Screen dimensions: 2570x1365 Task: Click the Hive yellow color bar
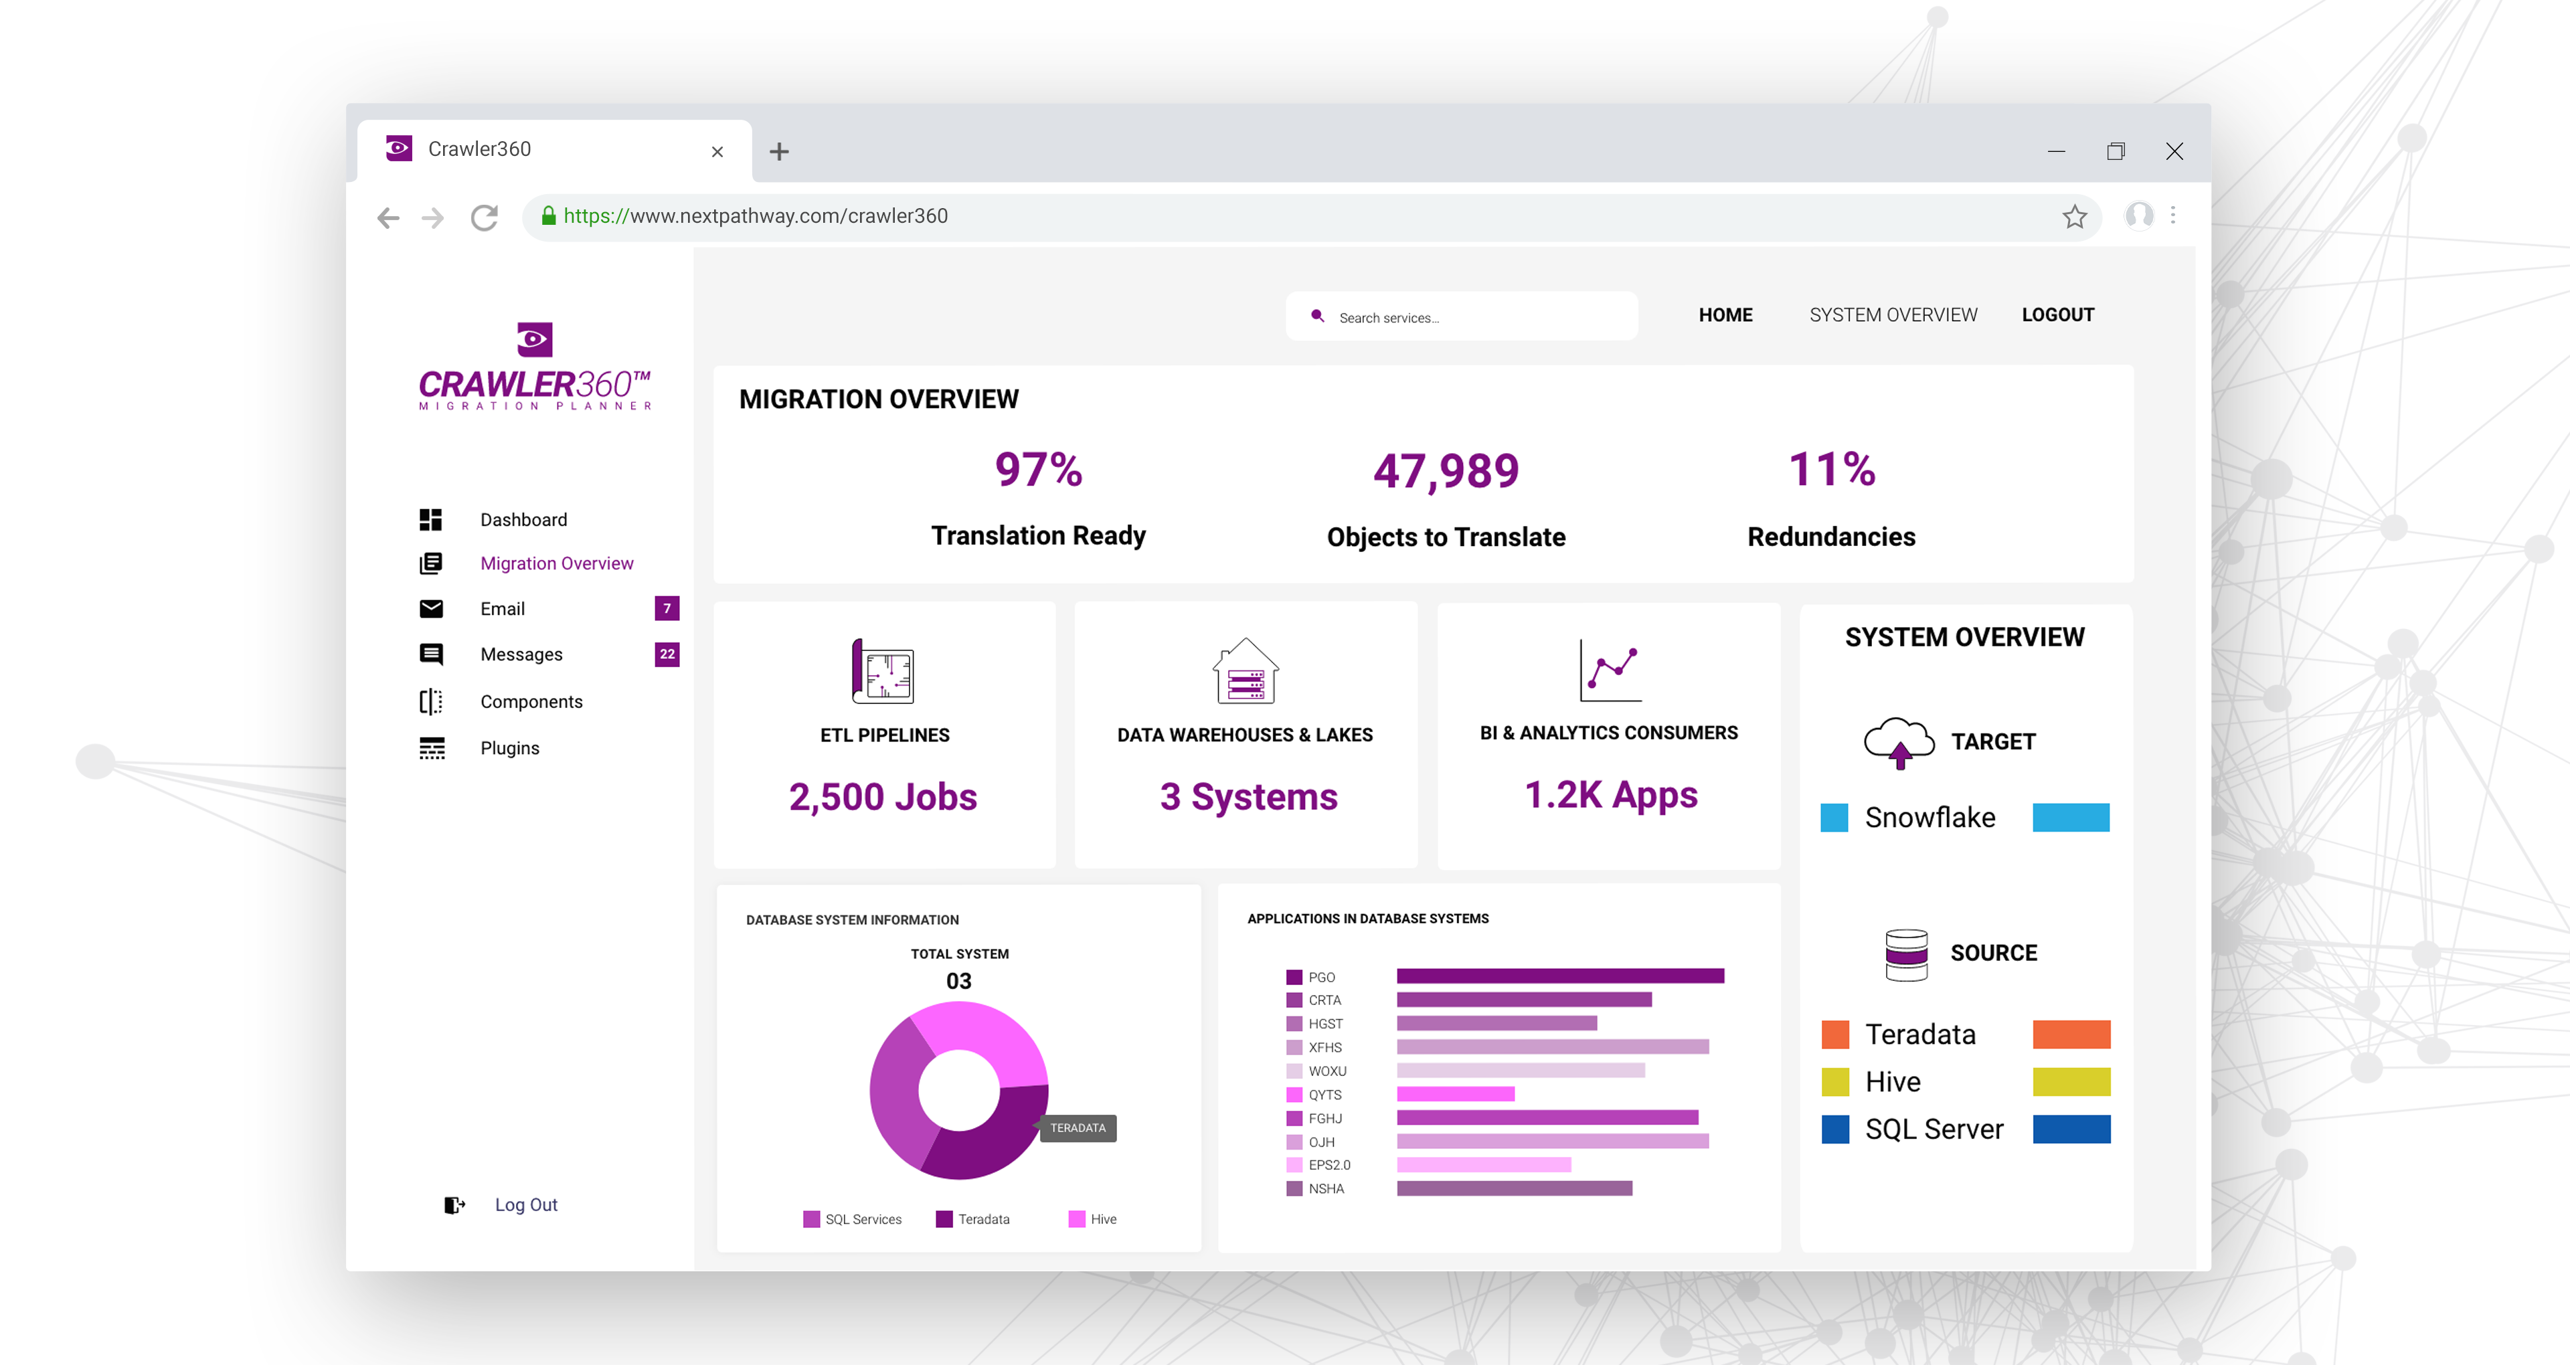click(2071, 1083)
